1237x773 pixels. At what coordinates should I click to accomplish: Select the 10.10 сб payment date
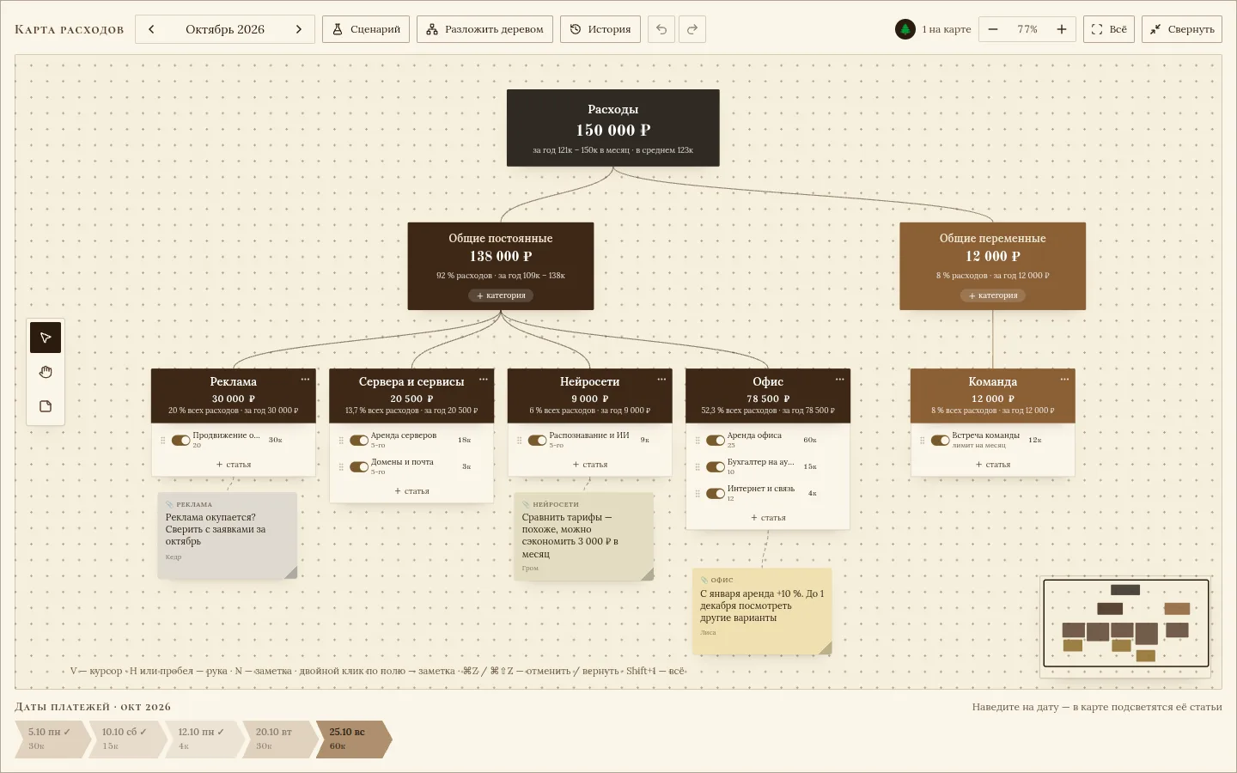point(127,739)
